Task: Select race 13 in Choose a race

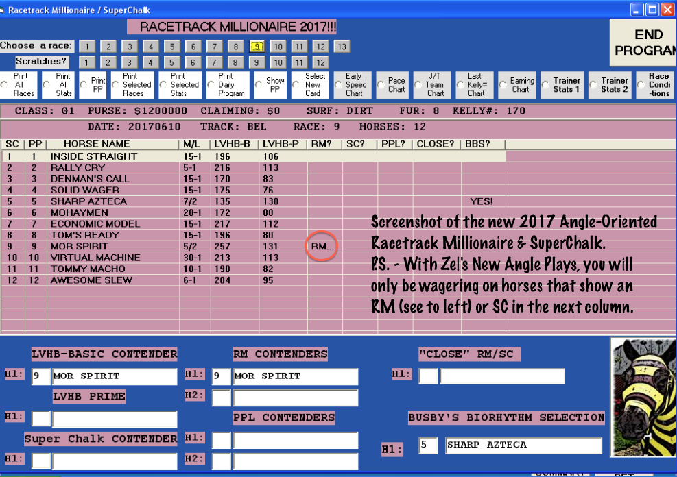Action: coord(342,47)
